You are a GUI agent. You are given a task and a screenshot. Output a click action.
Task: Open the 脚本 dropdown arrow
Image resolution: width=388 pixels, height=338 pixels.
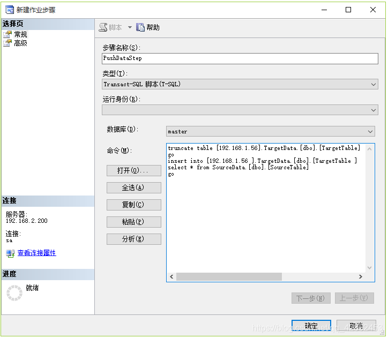pyautogui.click(x=130, y=27)
